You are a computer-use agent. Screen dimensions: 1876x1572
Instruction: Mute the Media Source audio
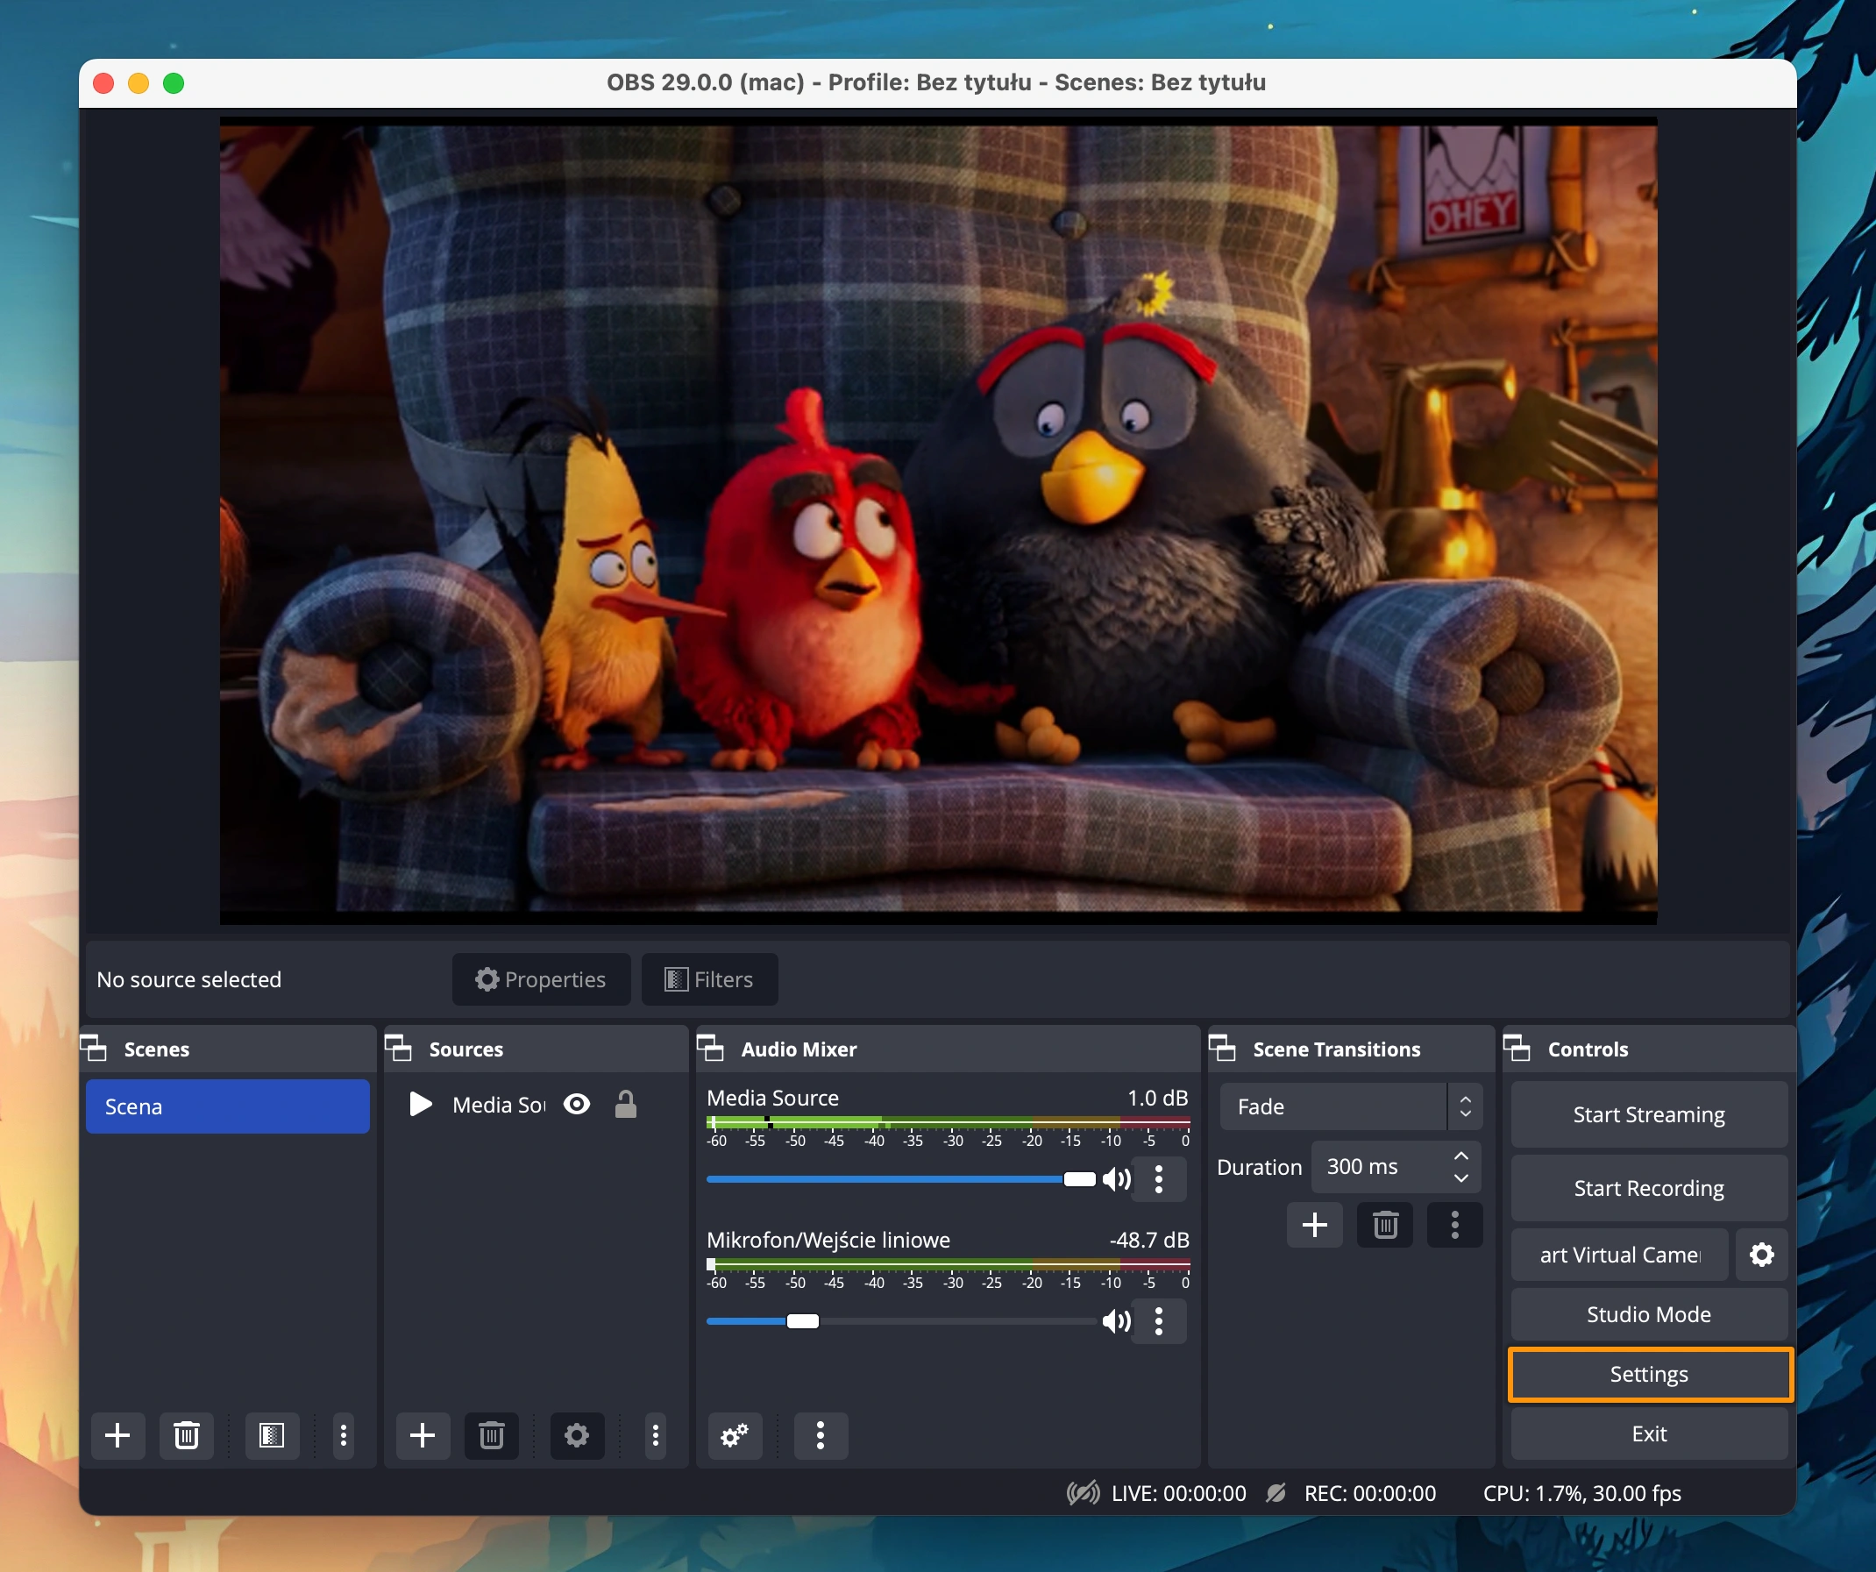tap(1117, 1180)
